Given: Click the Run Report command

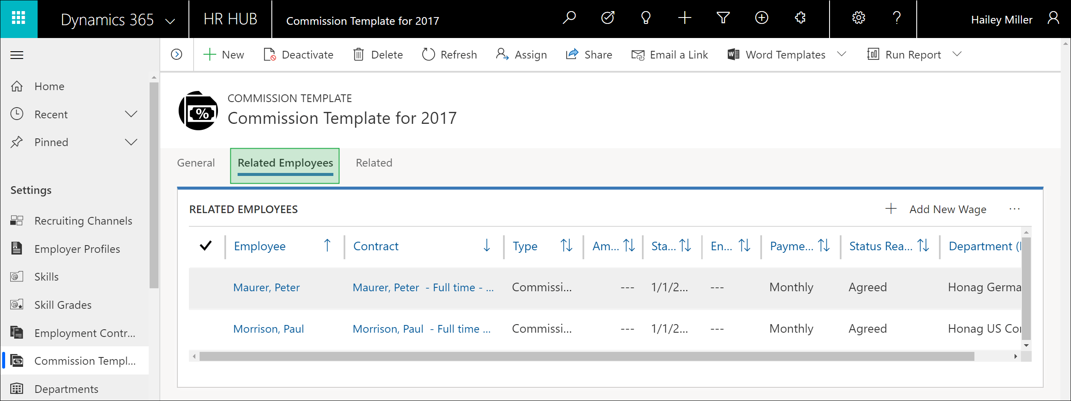Looking at the screenshot, I should [x=904, y=55].
